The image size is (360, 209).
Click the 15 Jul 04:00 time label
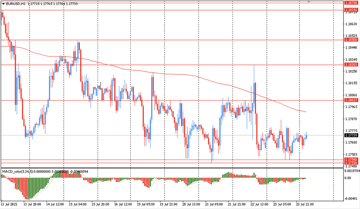78,204
